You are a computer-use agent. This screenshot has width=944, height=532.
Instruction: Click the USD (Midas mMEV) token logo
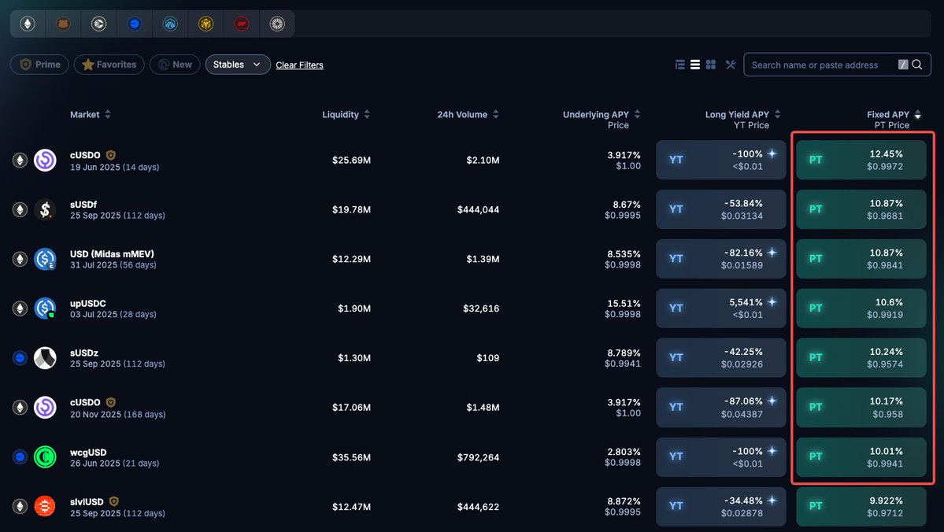tap(45, 259)
